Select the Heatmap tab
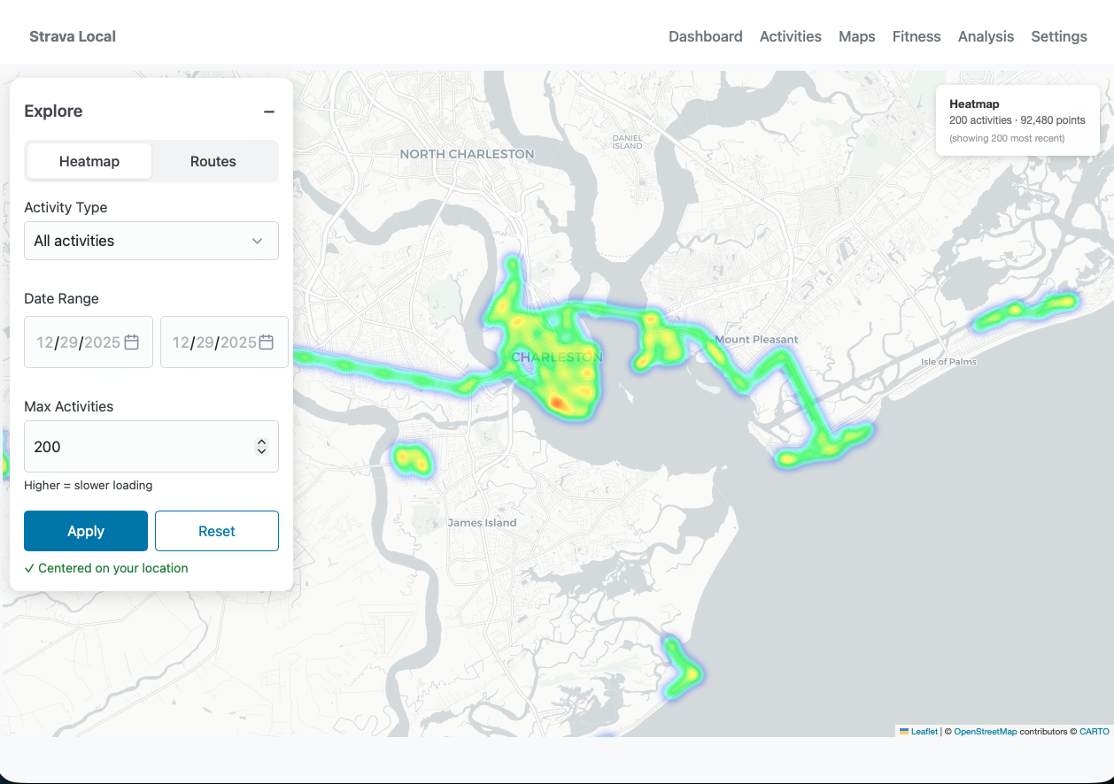Viewport: 1114px width, 784px height. pyautogui.click(x=89, y=161)
